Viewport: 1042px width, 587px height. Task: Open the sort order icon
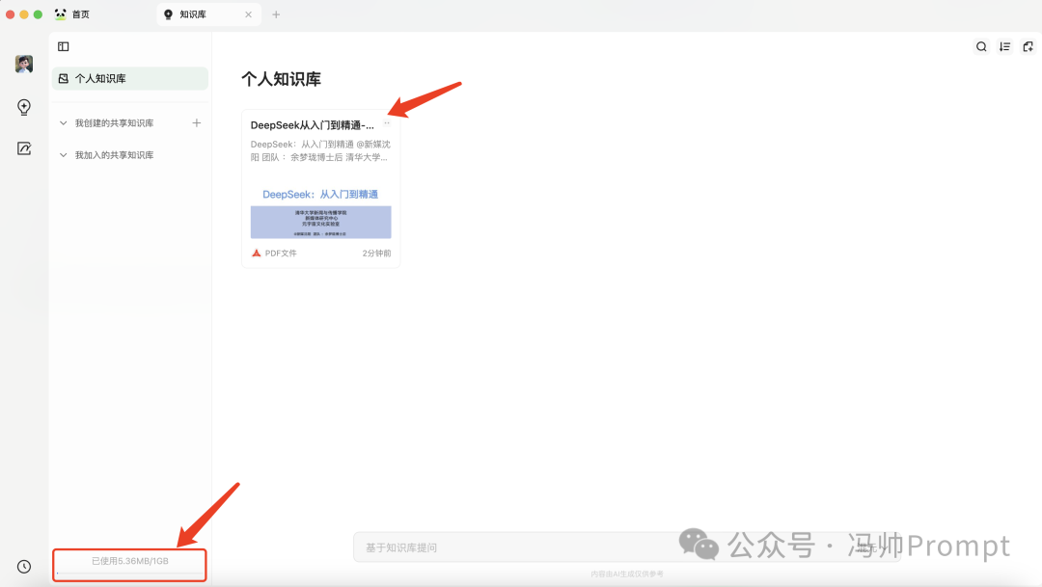(x=1004, y=46)
